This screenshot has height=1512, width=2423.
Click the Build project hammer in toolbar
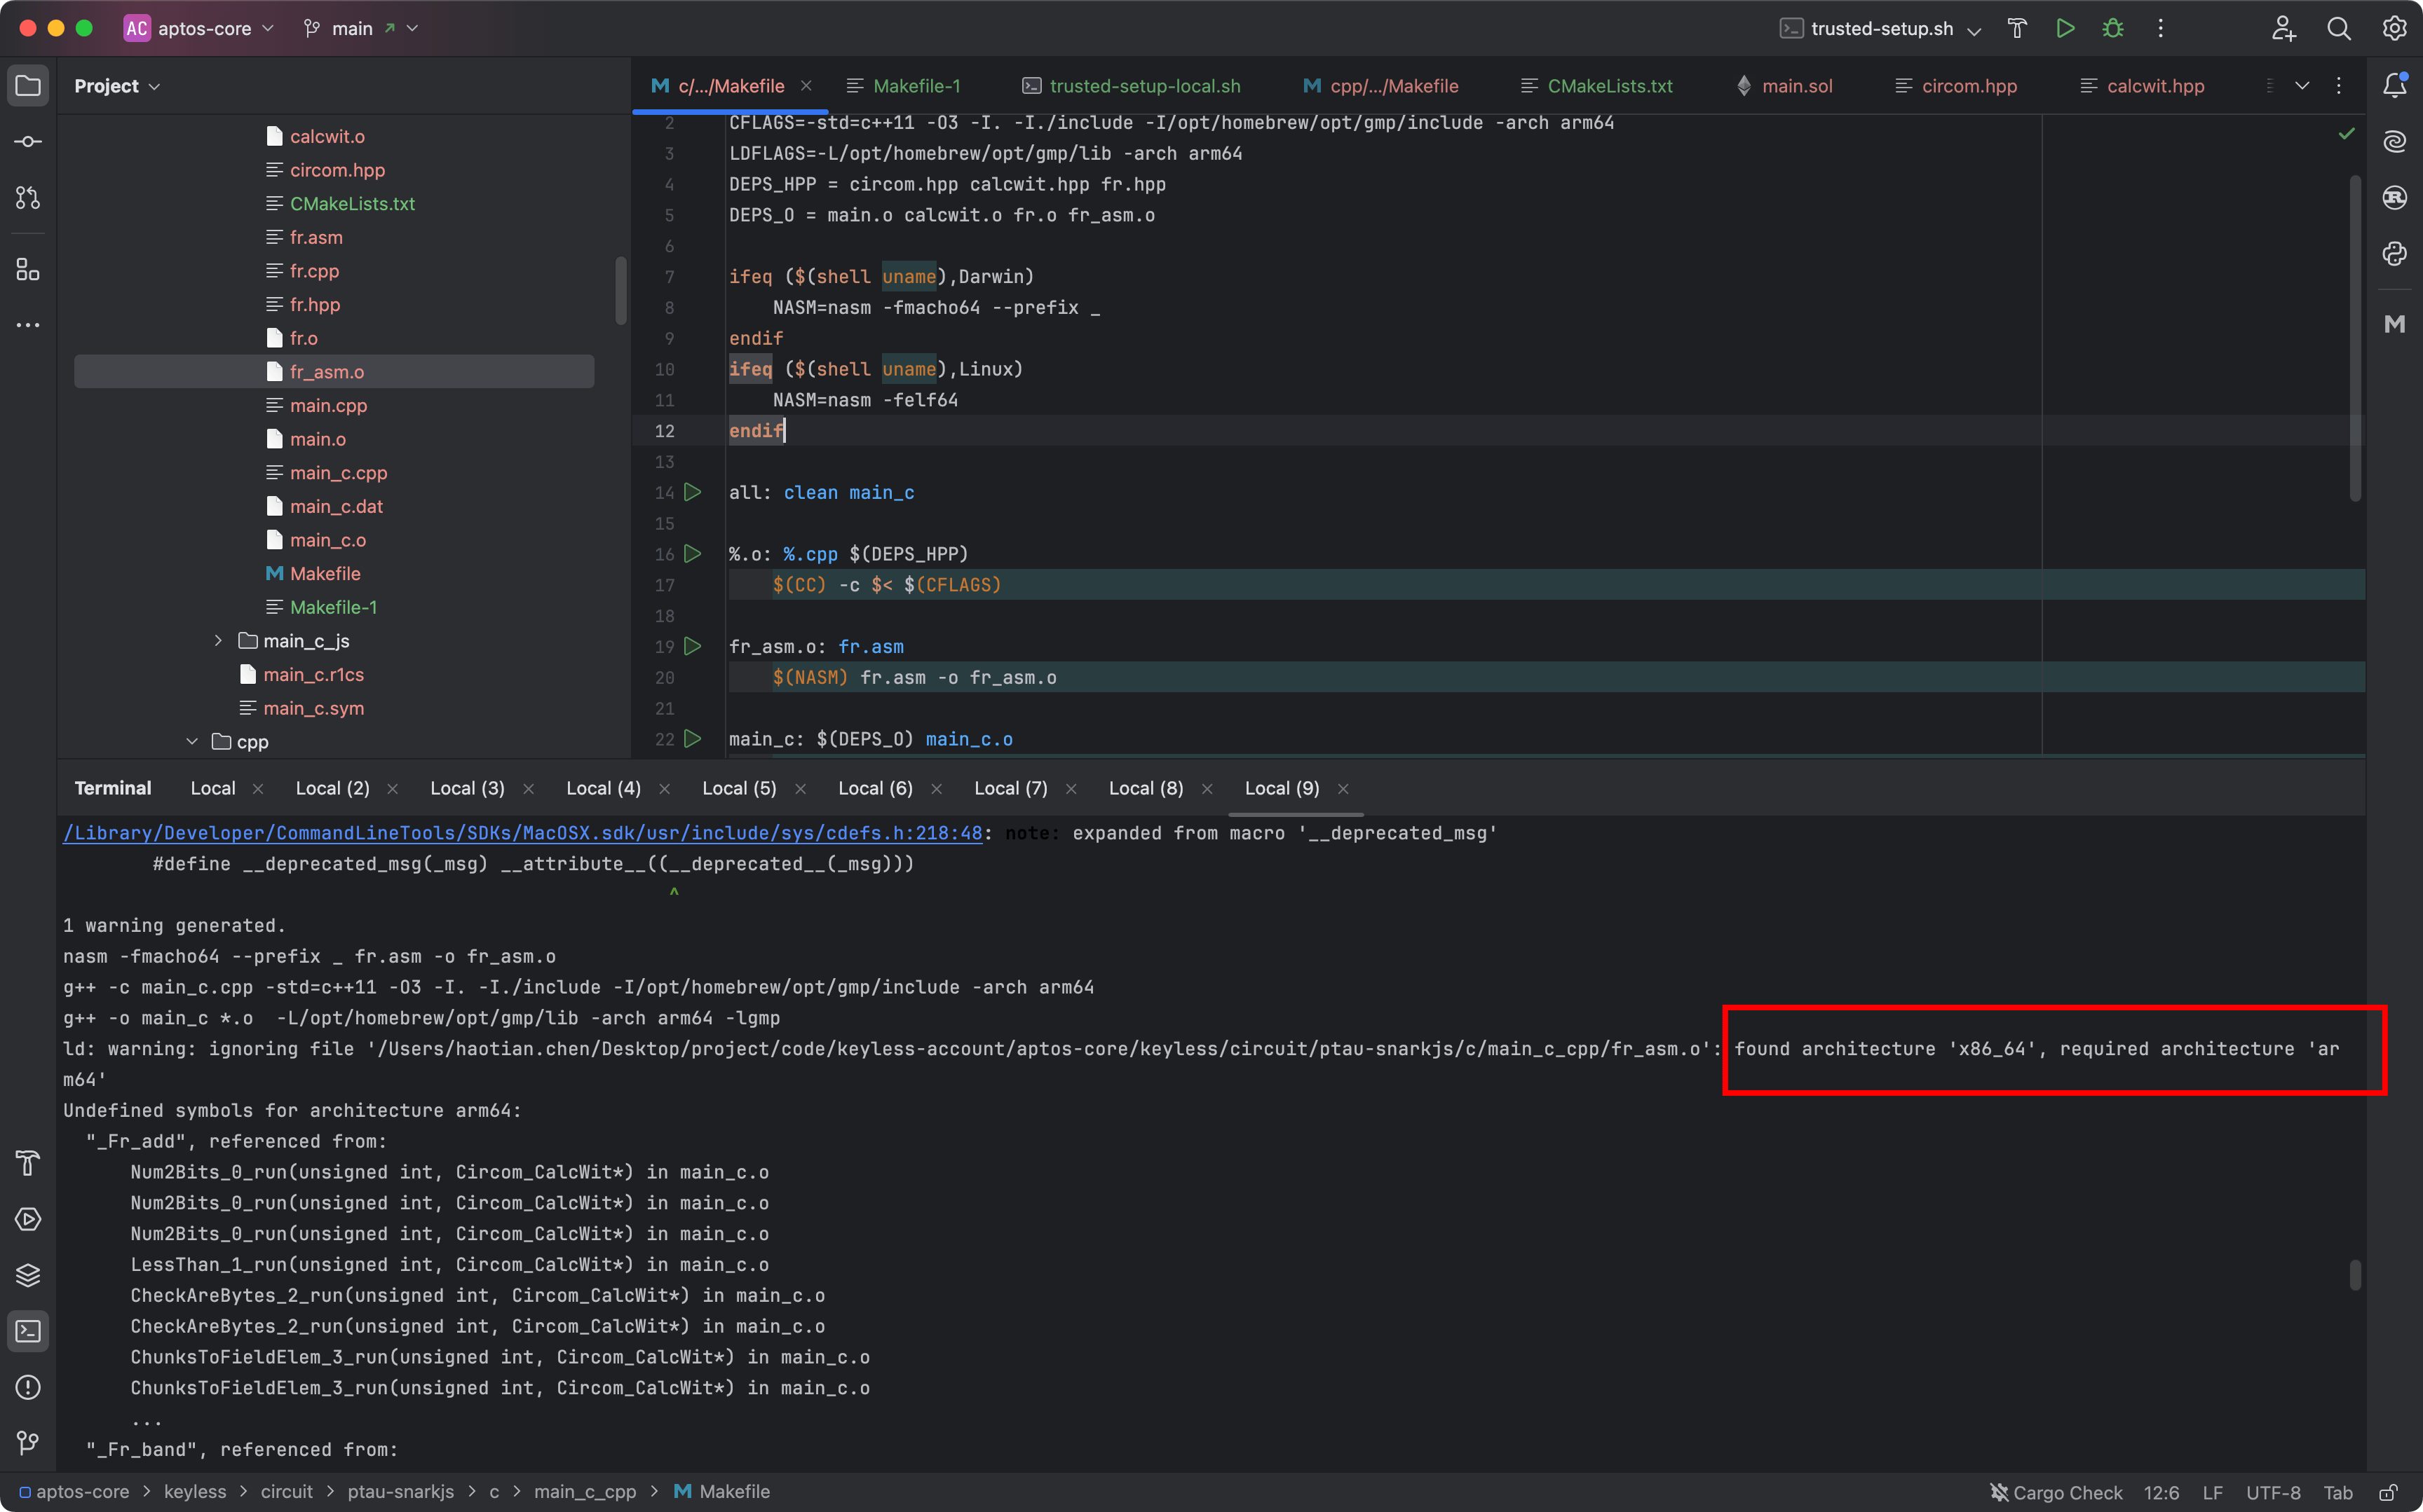[2017, 28]
